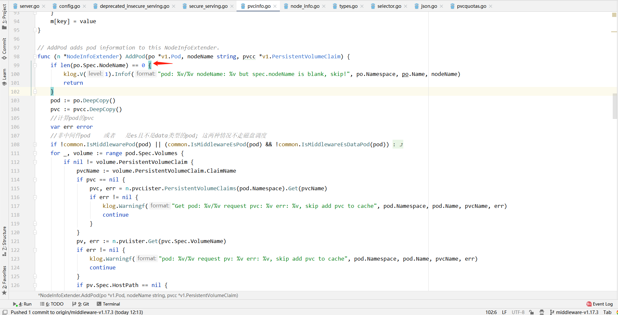Click the pushed commit status message

click(x=77, y=312)
